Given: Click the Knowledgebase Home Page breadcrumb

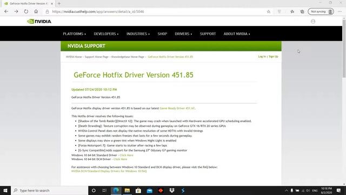Looking at the screenshot, I should pyautogui.click(x=128, y=57).
